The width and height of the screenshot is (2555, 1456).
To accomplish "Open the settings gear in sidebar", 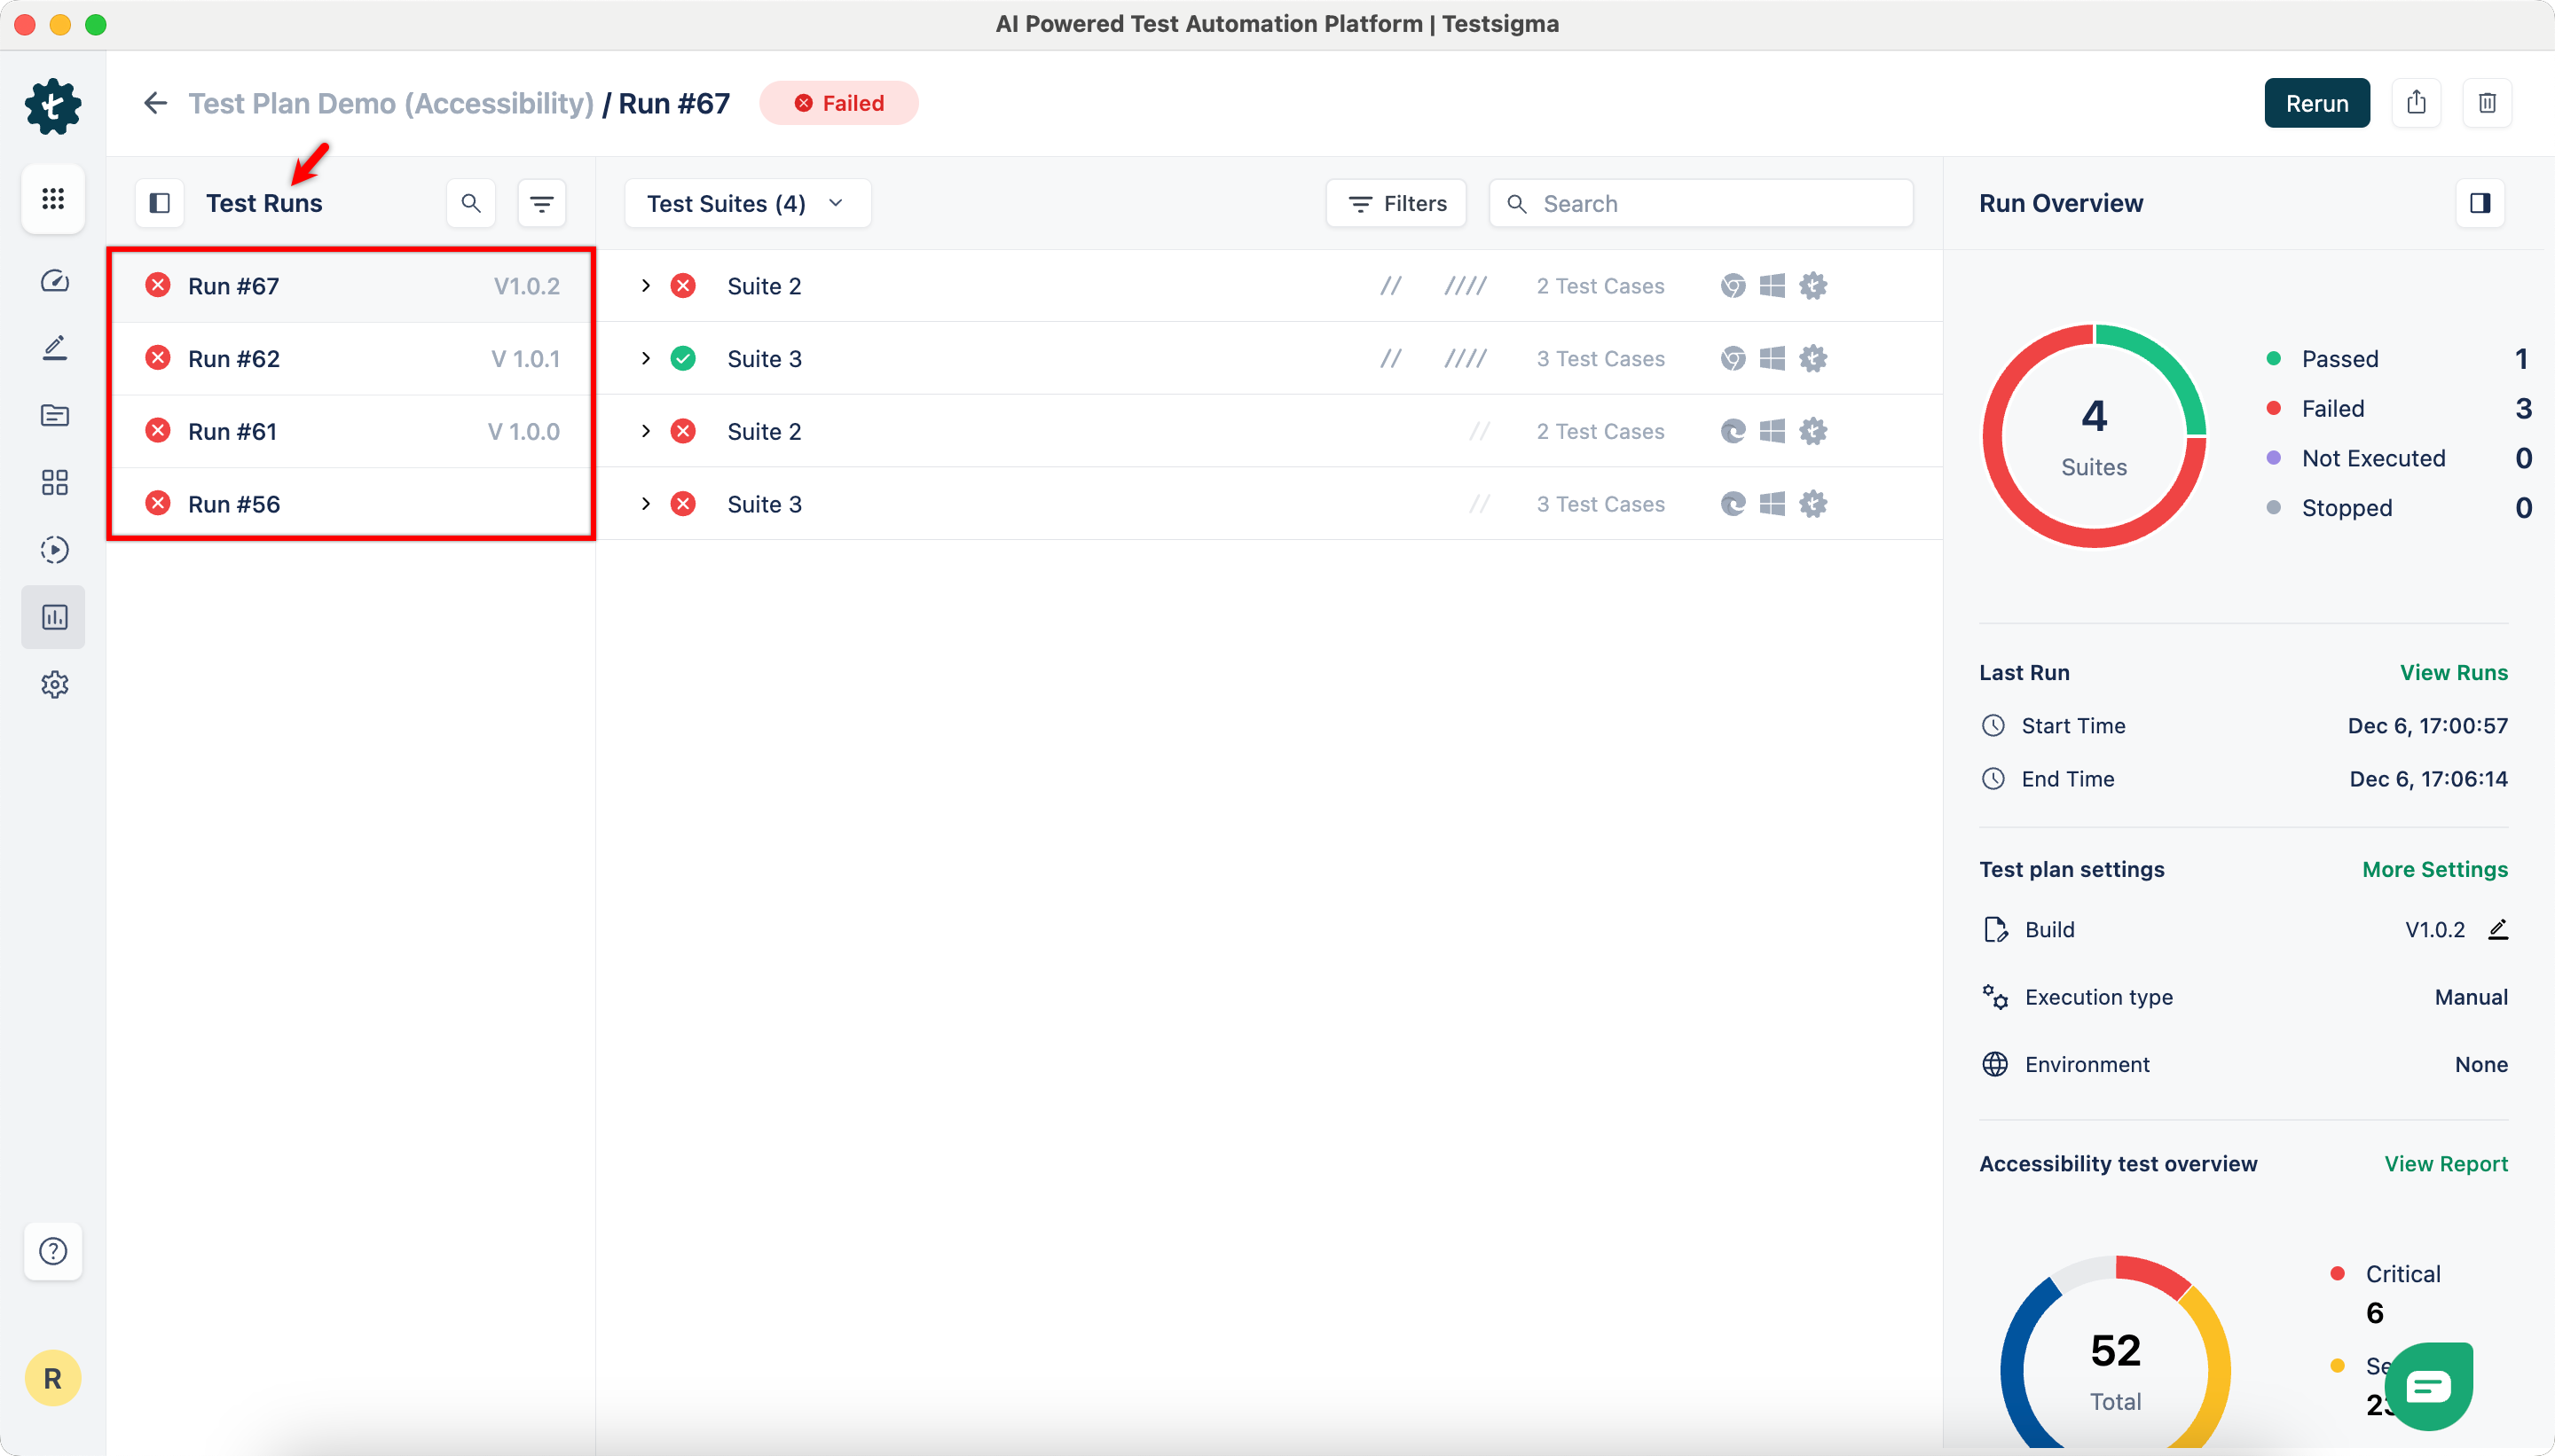I will tap(54, 685).
